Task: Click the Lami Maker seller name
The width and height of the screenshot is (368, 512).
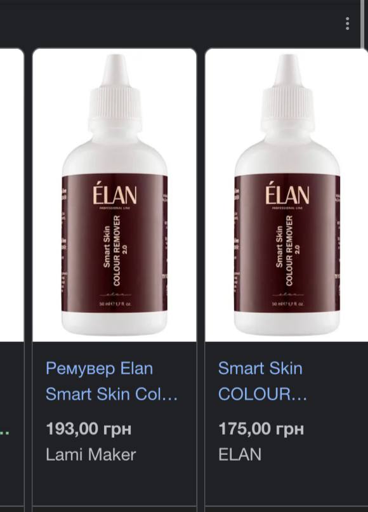Action: coord(91,454)
